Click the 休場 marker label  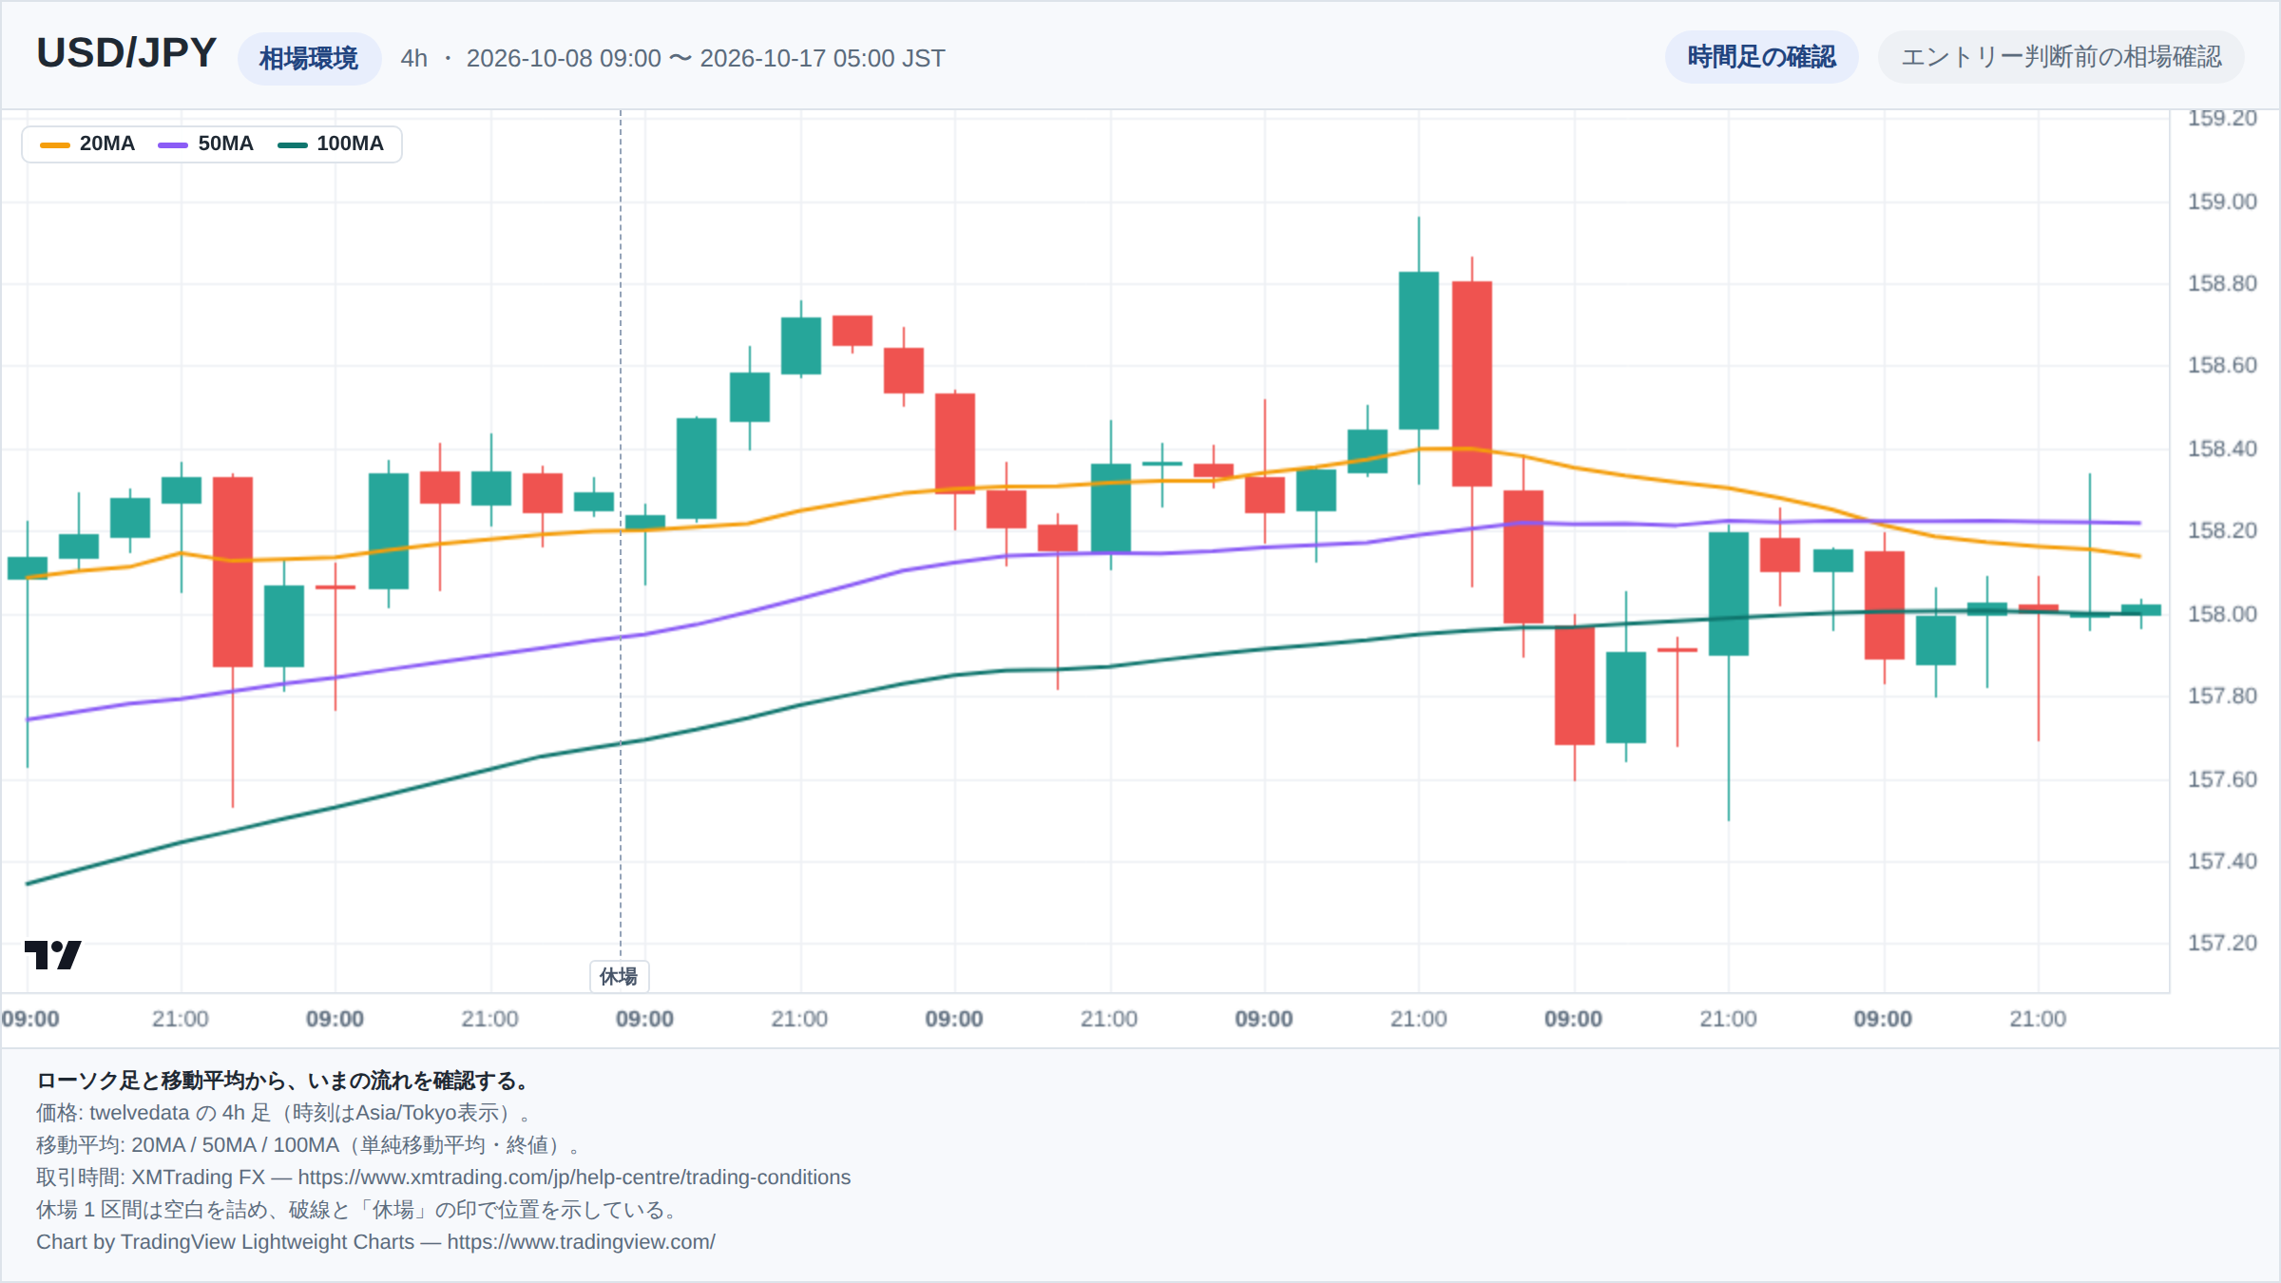(x=620, y=976)
